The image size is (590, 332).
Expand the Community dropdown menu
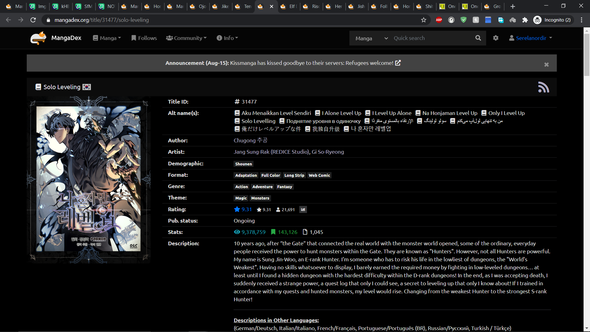point(186,38)
